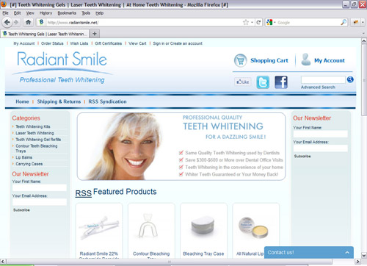Reload the page with the refresh icon
The width and height of the screenshot is (367, 266).
[x=258, y=23]
